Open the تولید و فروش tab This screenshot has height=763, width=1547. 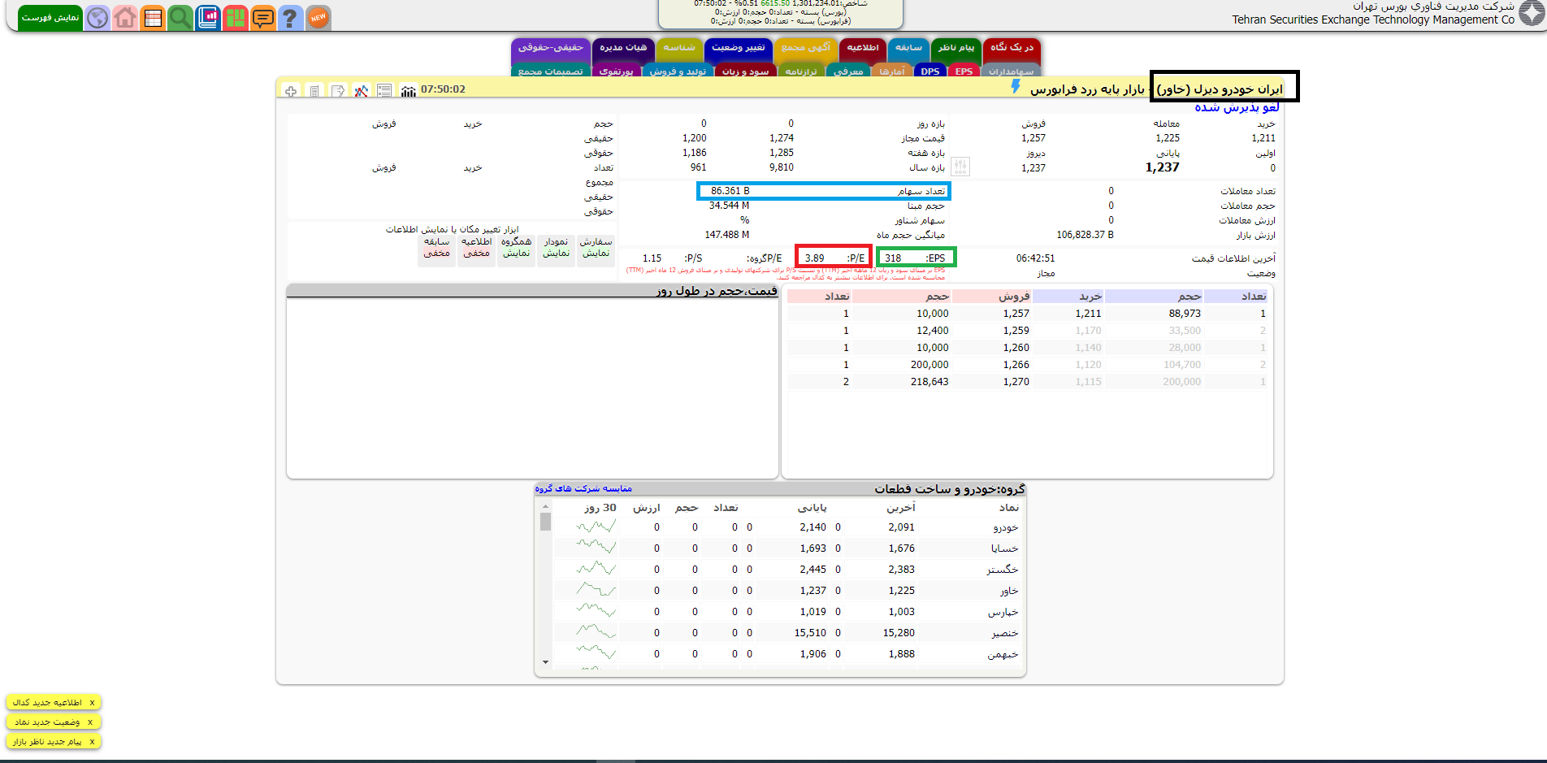pos(678,72)
